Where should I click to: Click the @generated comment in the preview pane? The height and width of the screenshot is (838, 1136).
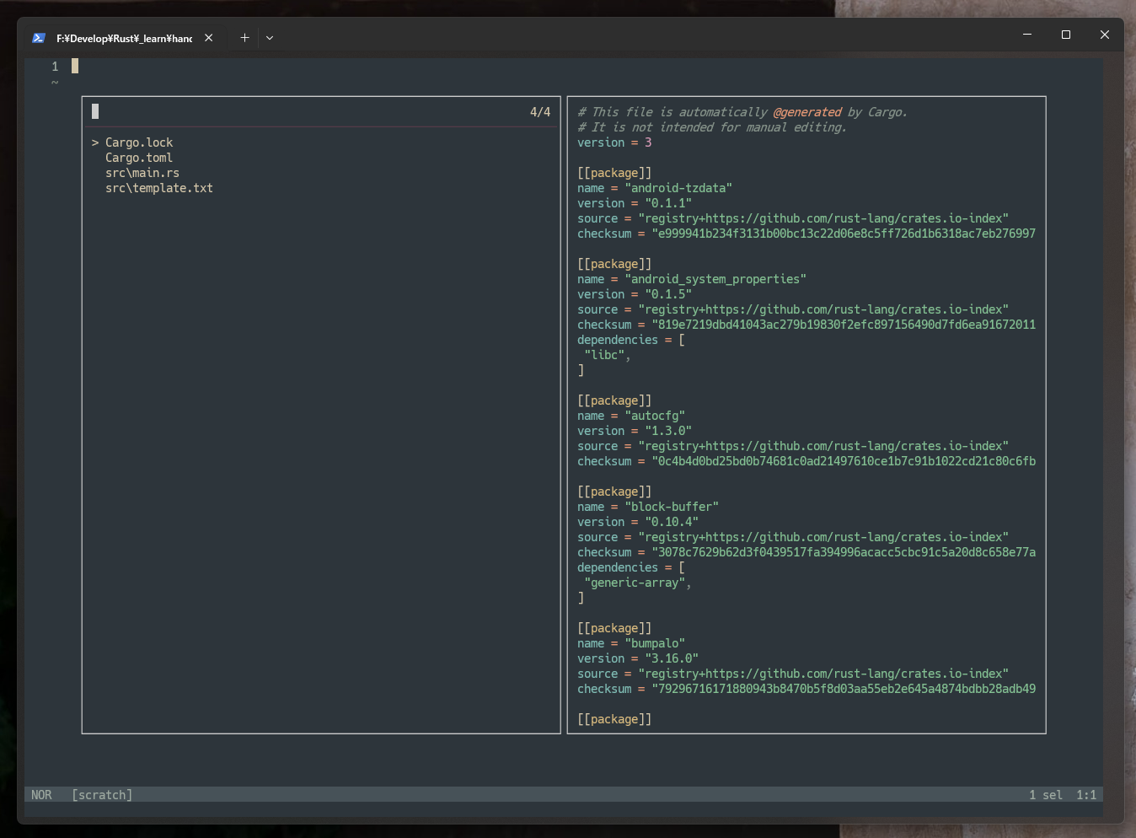[x=806, y=111]
